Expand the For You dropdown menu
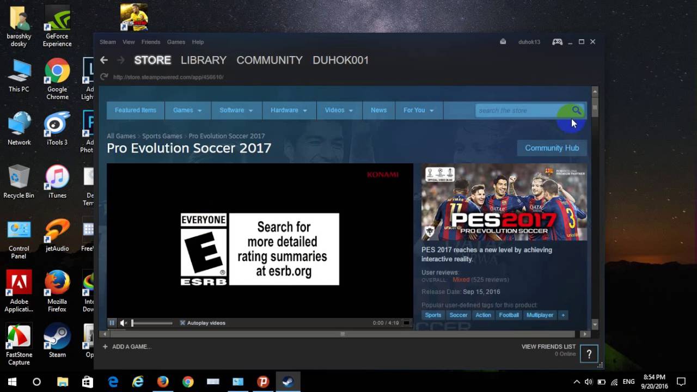Image resolution: width=697 pixels, height=392 pixels. [418, 110]
